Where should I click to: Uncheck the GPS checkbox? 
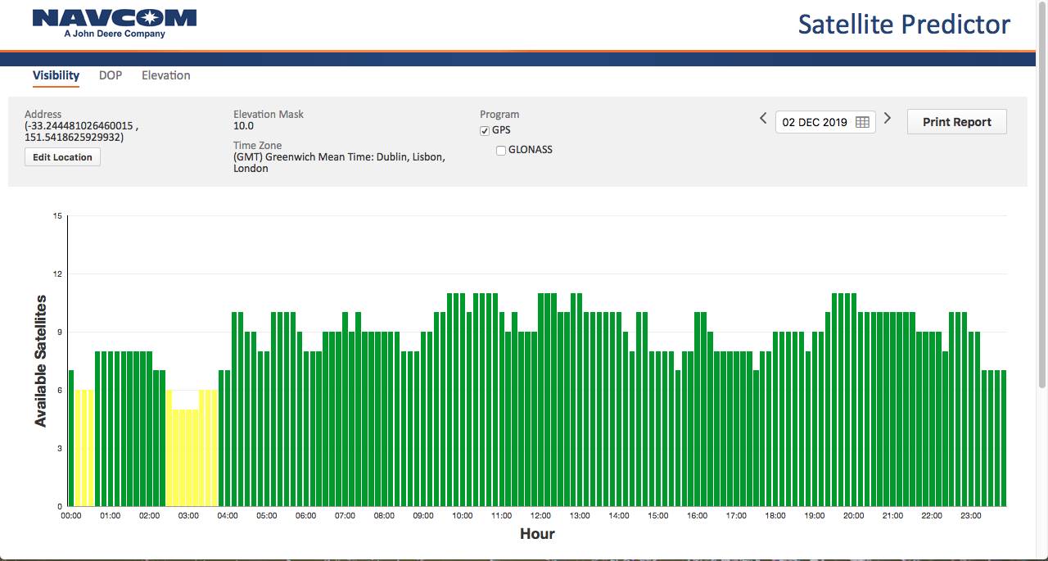[485, 130]
